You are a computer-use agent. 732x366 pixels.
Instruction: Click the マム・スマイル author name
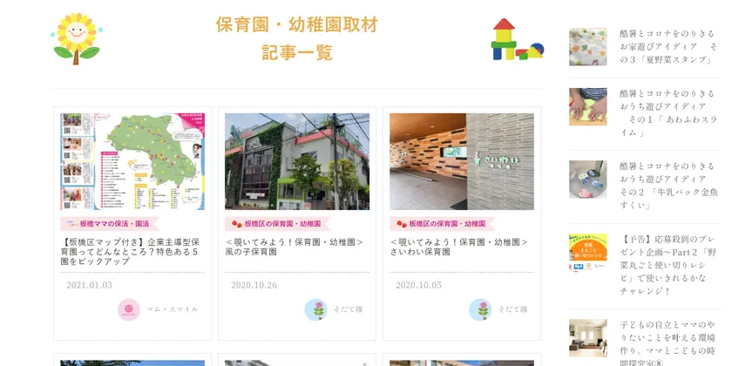tap(173, 309)
